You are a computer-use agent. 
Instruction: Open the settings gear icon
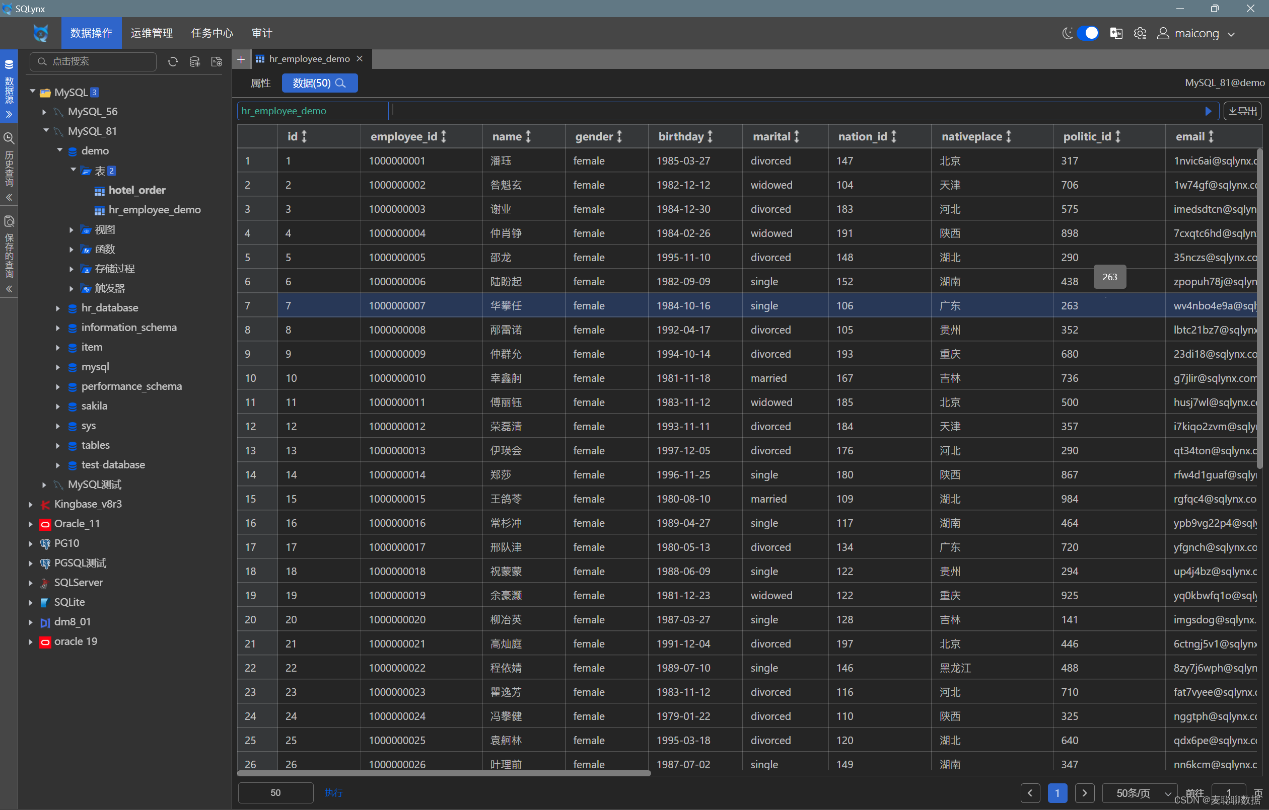point(1140,33)
